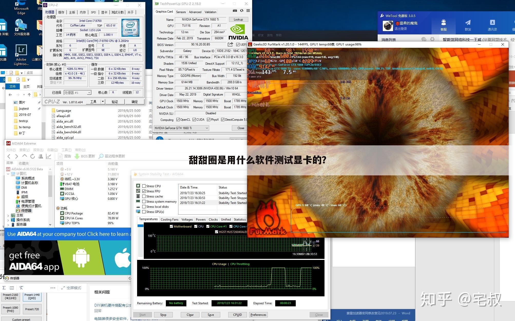Expand 服务器 tree node in AIDA64
Image resolution: width=515 pixels, height=321 pixels.
pos(8,225)
